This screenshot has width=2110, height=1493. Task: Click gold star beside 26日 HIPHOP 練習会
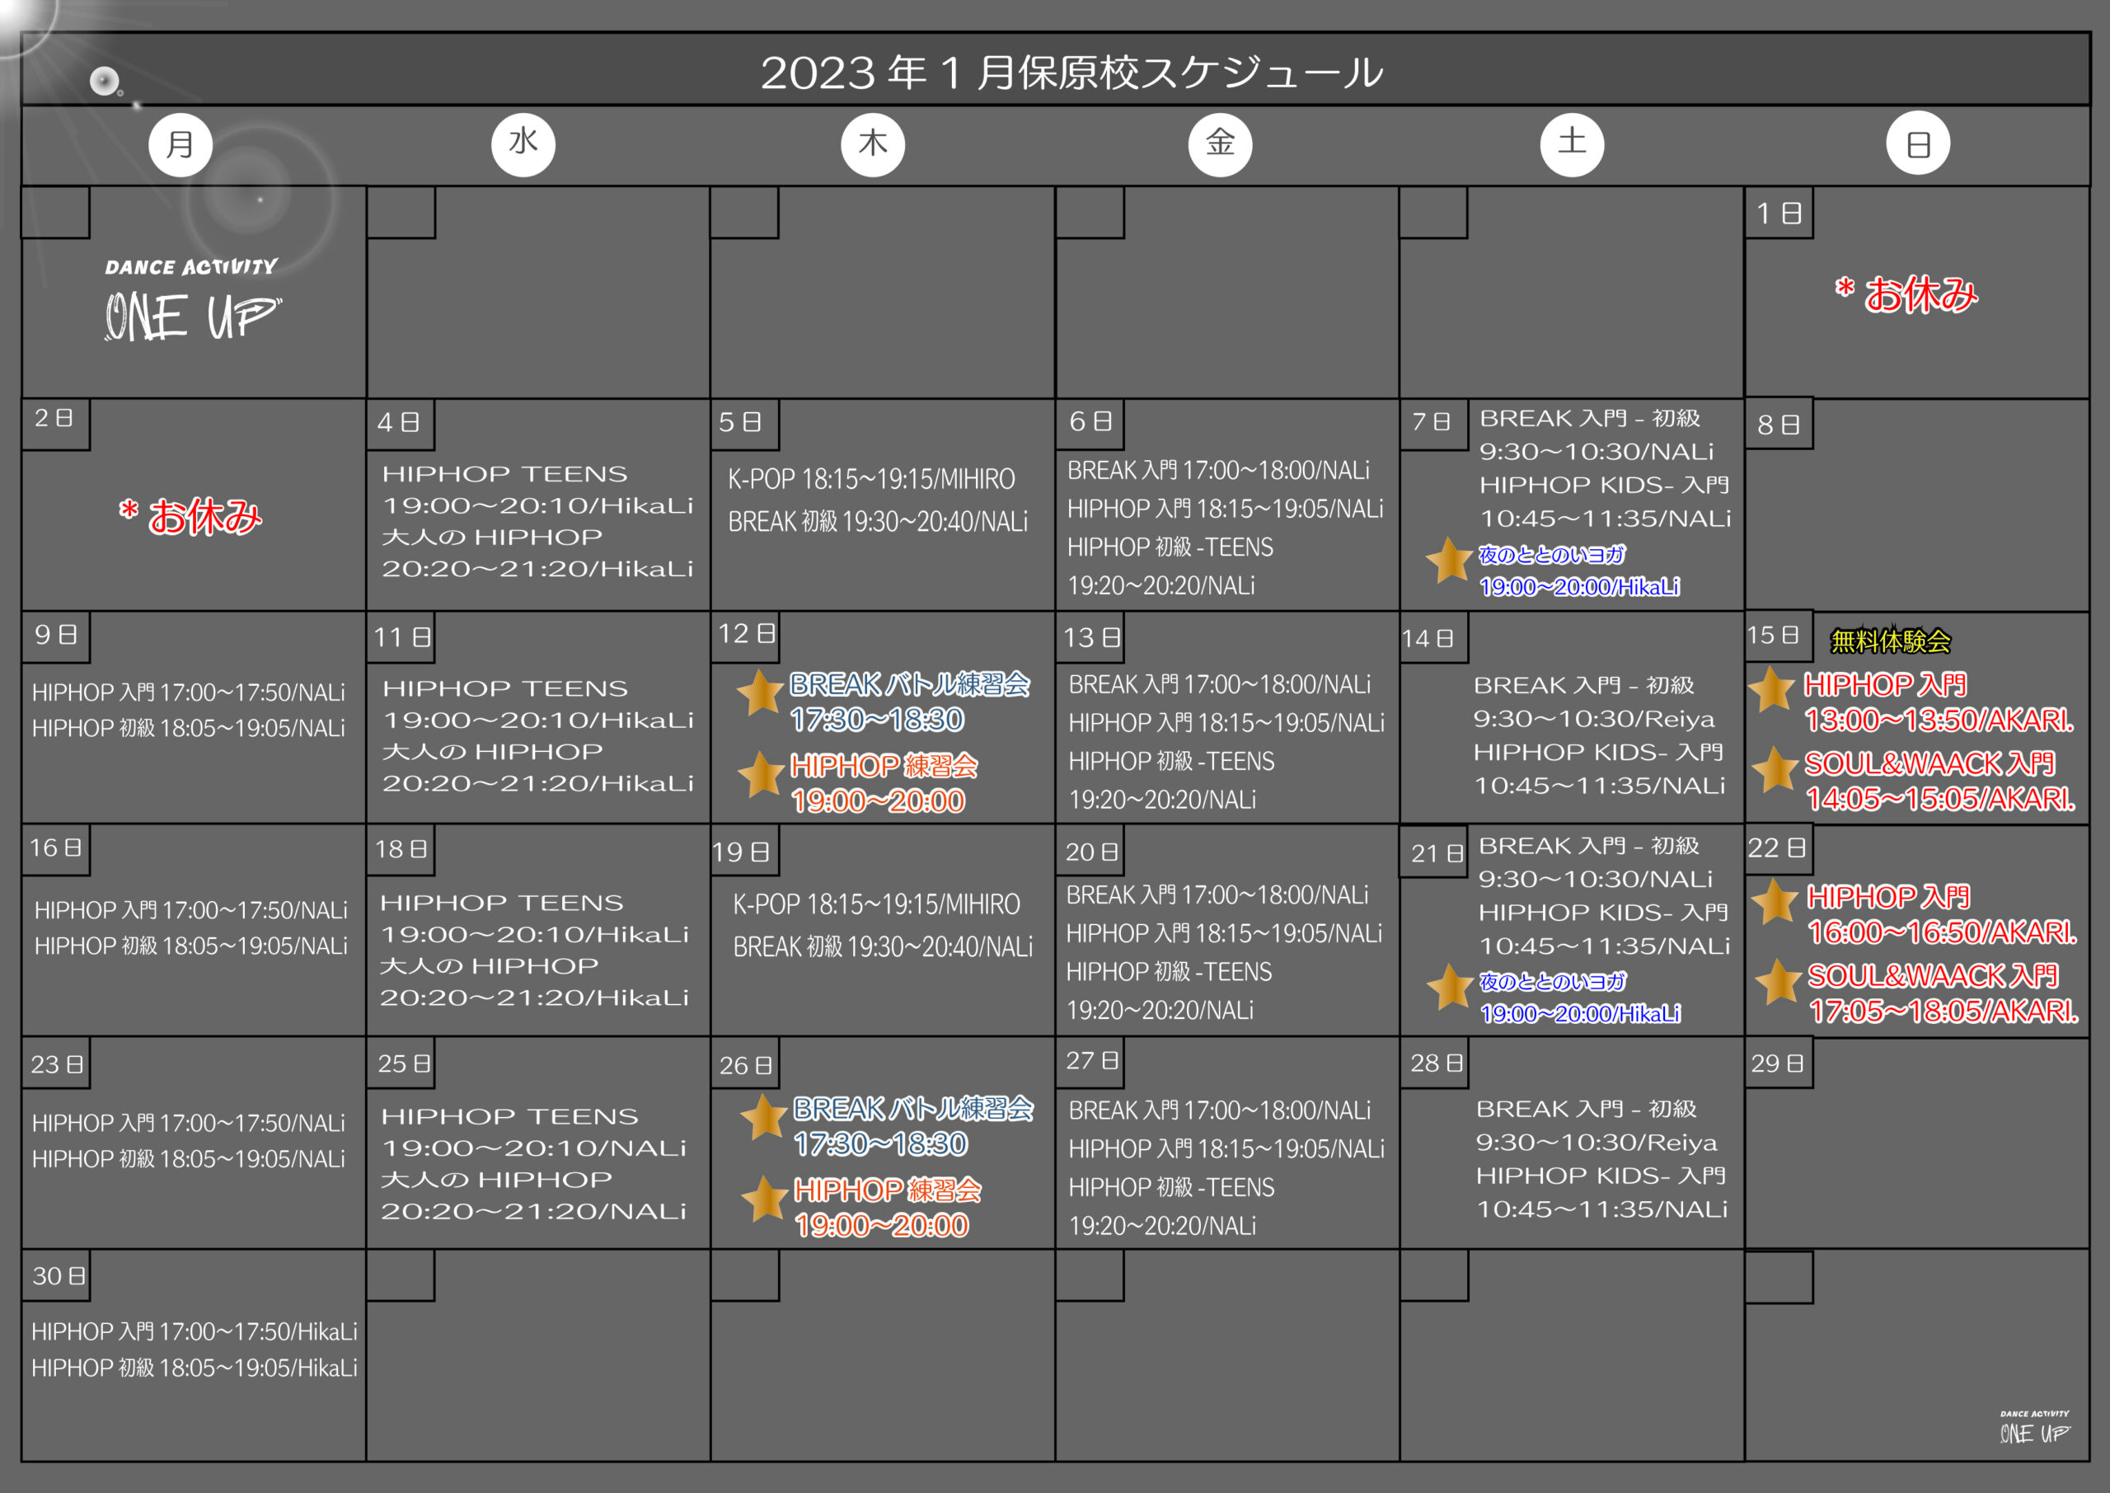(766, 1199)
